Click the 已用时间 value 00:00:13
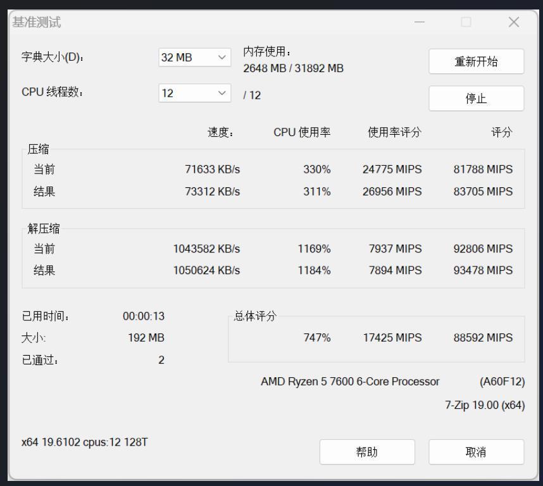The image size is (543, 486). (x=144, y=316)
